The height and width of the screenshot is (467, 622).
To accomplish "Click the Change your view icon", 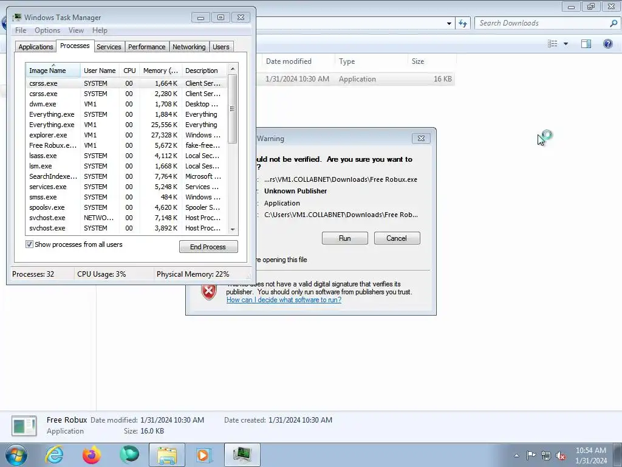I will pyautogui.click(x=553, y=44).
